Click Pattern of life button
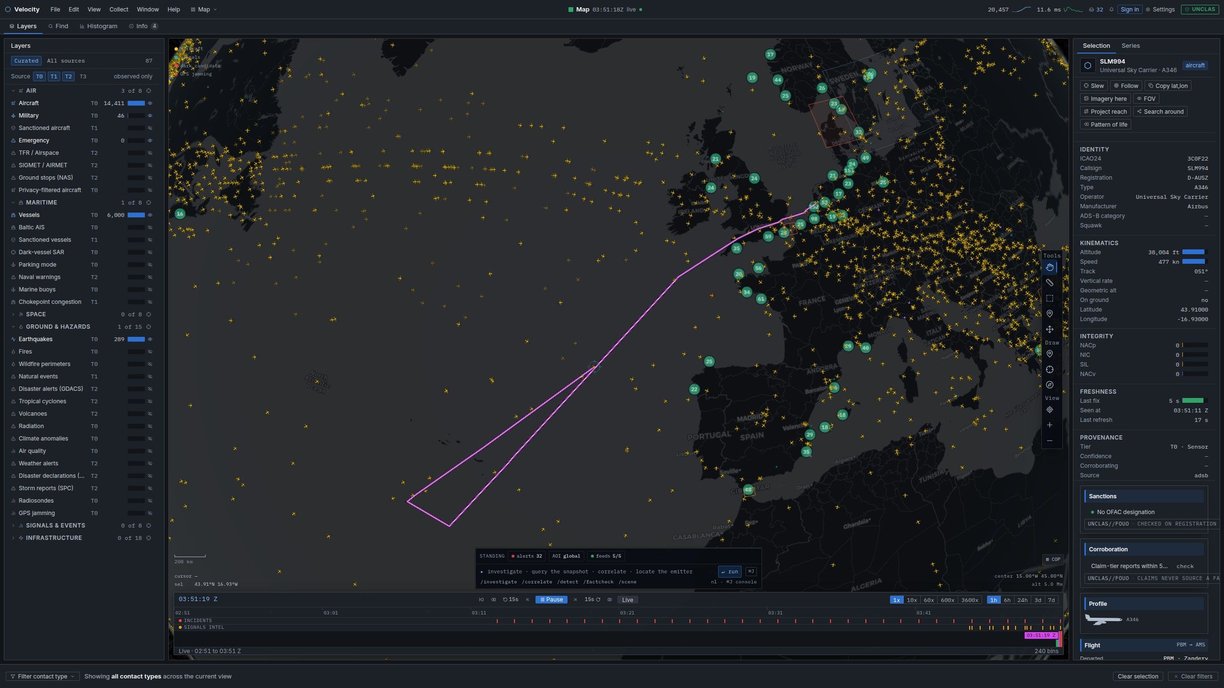The height and width of the screenshot is (688, 1224). pyautogui.click(x=1105, y=125)
